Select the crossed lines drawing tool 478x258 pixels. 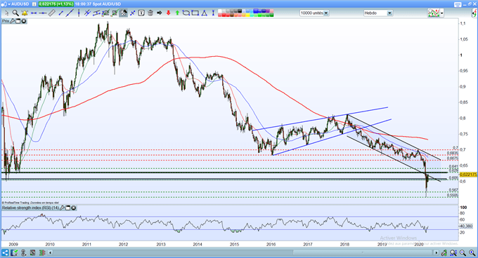[x=87, y=13]
